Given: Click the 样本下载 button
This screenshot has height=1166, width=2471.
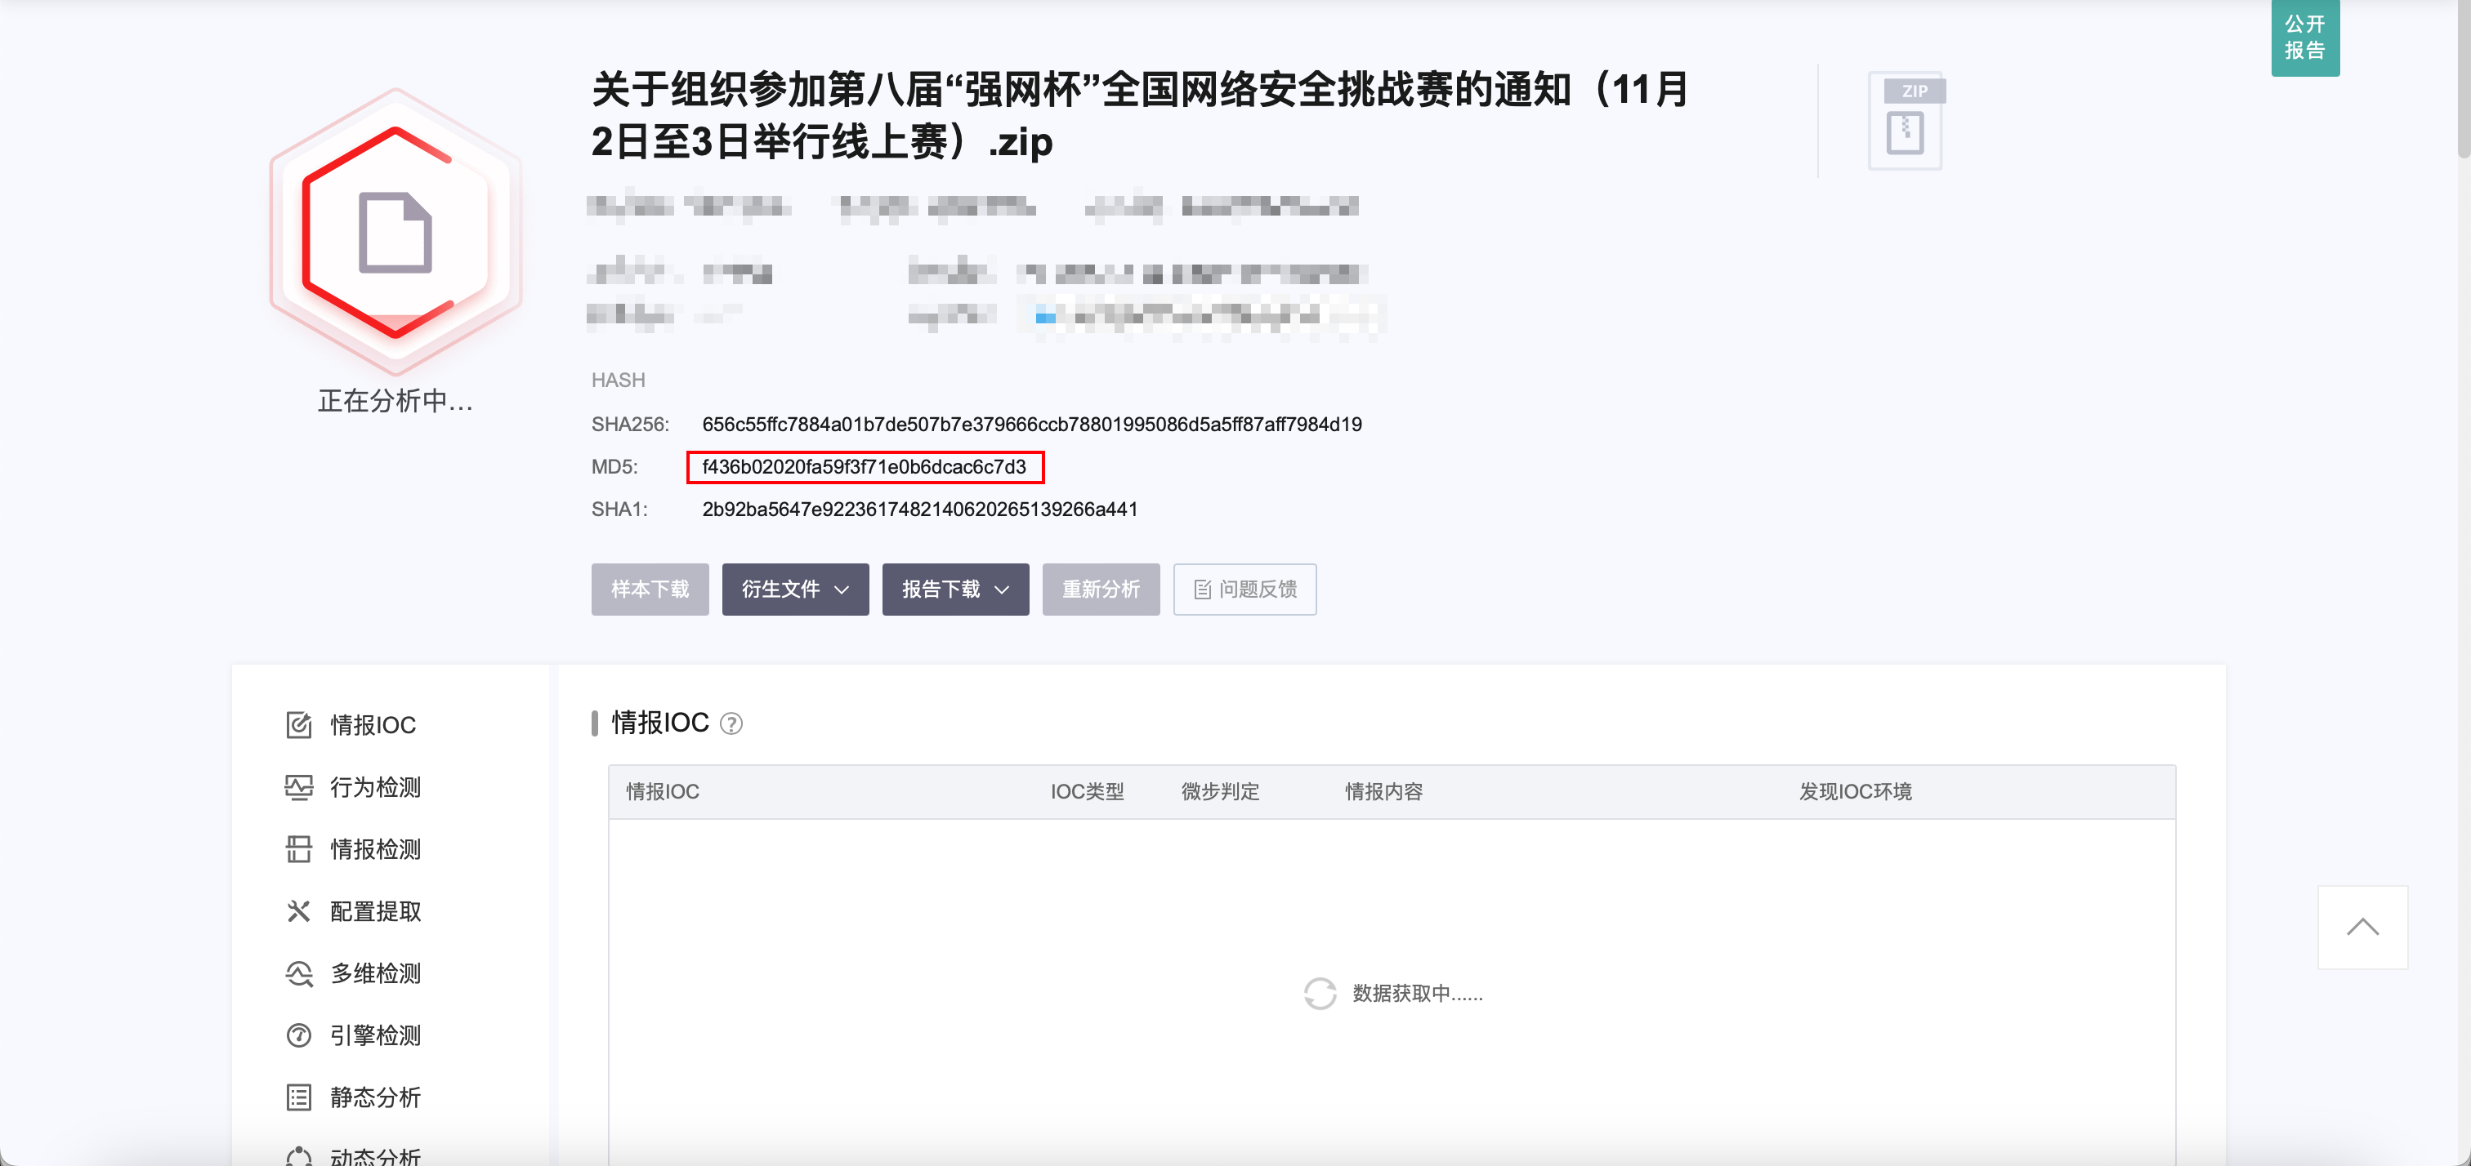Looking at the screenshot, I should coord(650,589).
